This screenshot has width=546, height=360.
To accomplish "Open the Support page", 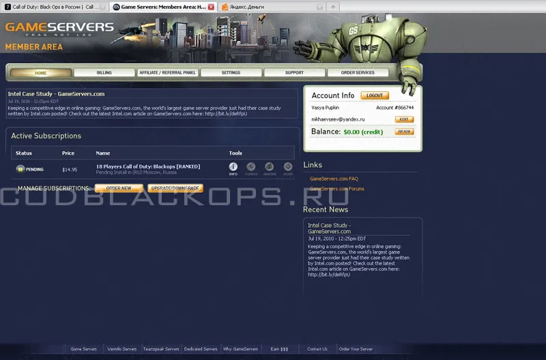I will click(294, 73).
